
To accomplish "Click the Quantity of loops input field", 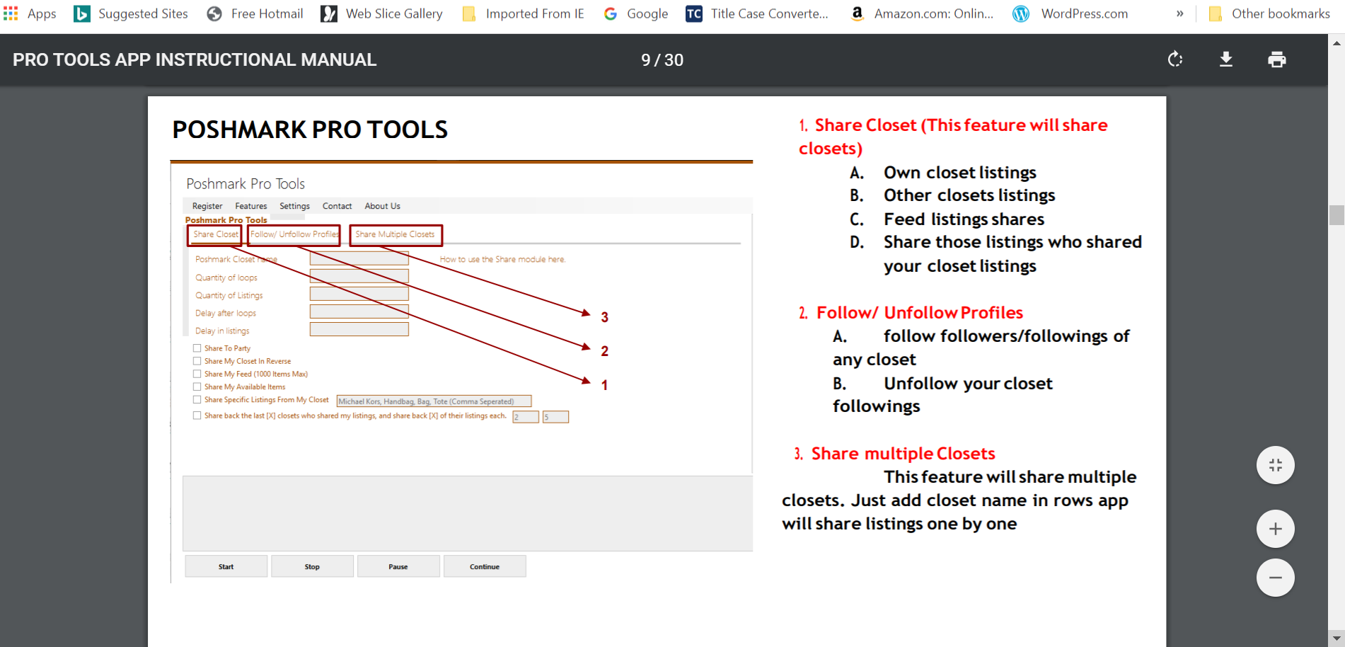I will (359, 276).
